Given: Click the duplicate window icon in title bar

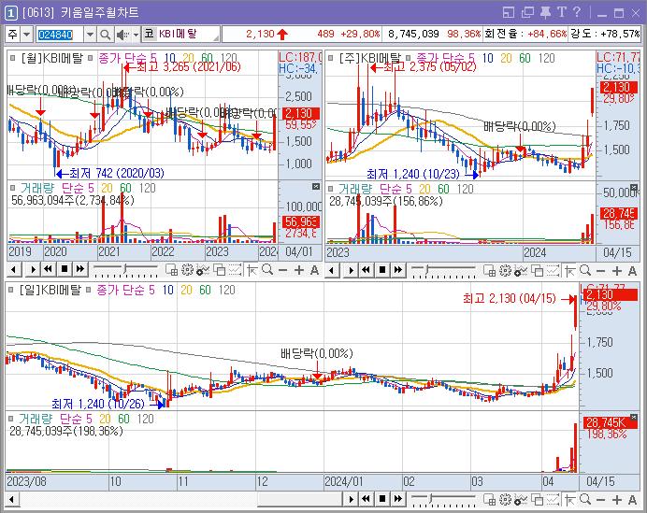Looking at the screenshot, I should tap(527, 12).
